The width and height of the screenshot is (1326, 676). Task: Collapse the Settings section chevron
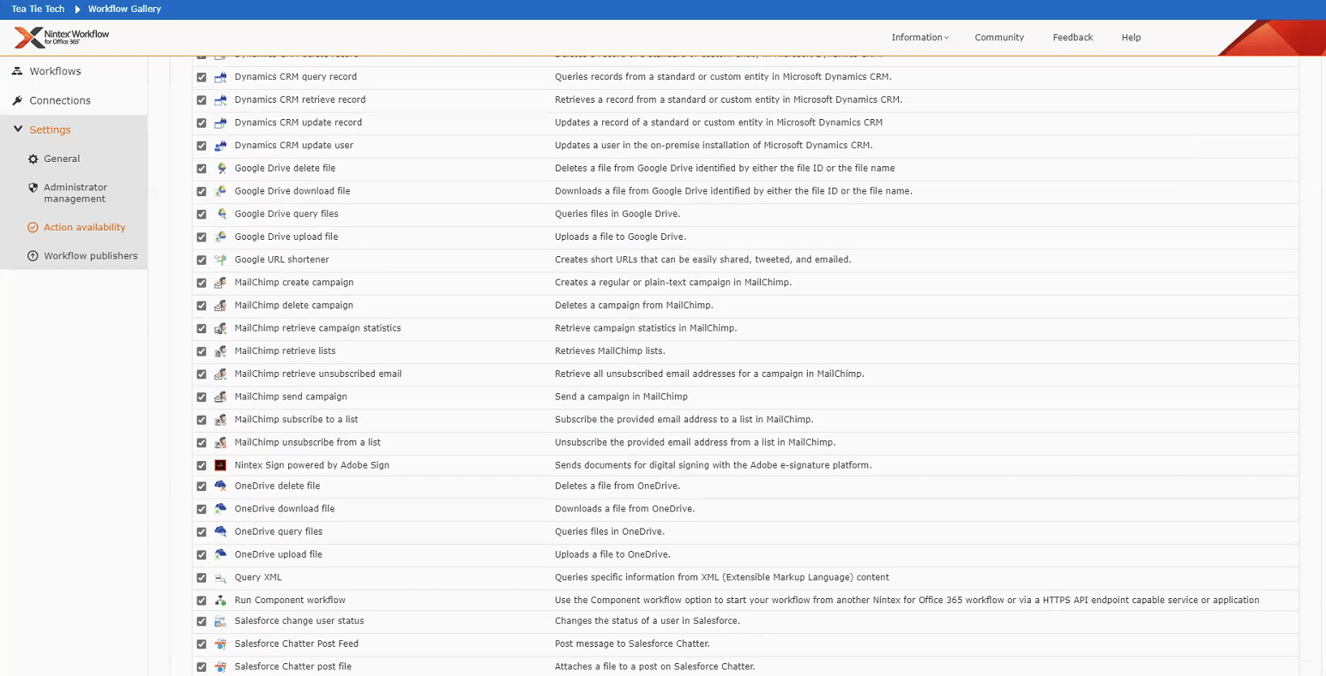pos(18,129)
